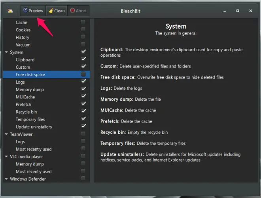Click the Abort button

click(78, 11)
